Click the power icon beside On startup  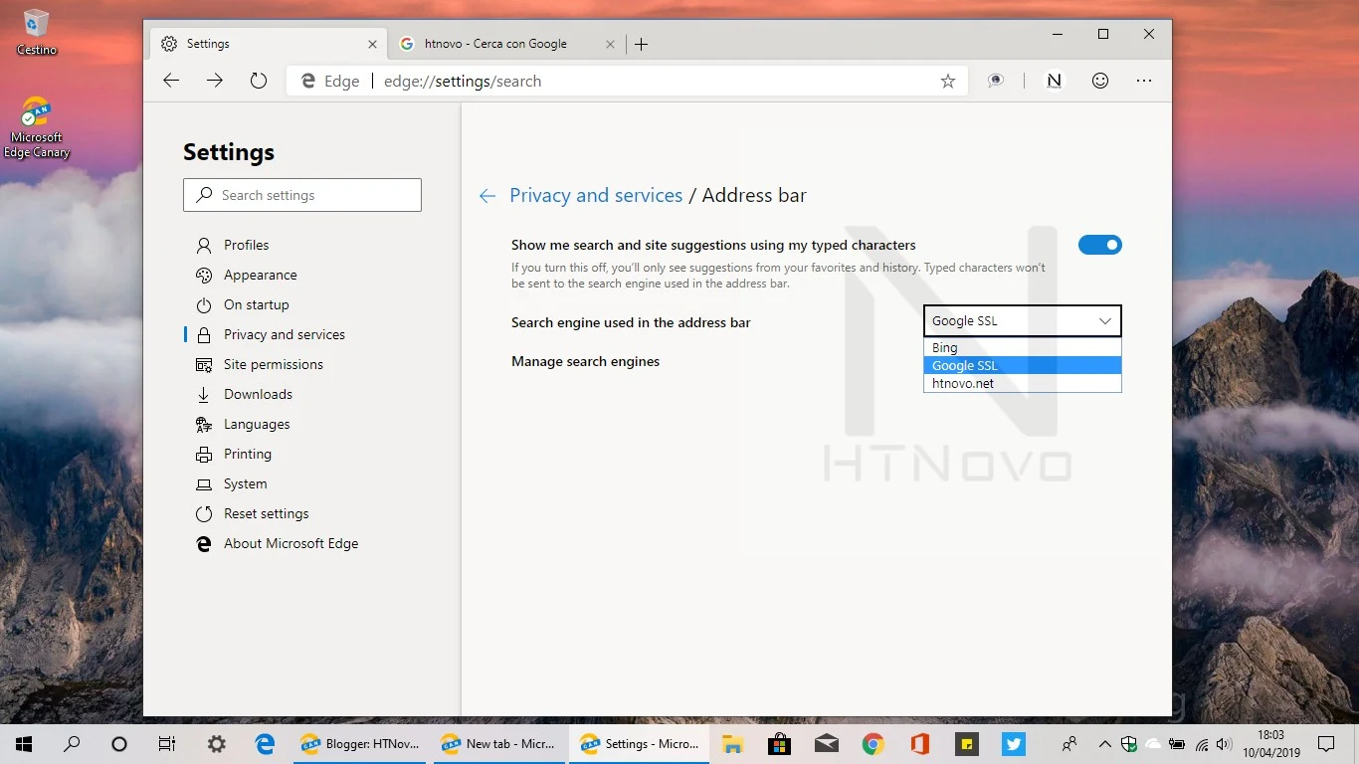pyautogui.click(x=204, y=304)
